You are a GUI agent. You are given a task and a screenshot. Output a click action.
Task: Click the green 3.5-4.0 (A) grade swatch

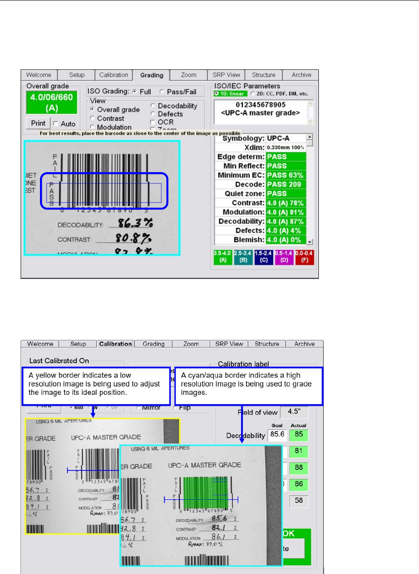tap(223, 257)
